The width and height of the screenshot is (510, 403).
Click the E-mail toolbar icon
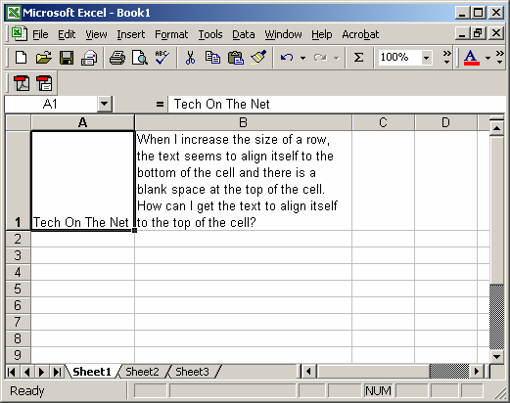[89, 58]
